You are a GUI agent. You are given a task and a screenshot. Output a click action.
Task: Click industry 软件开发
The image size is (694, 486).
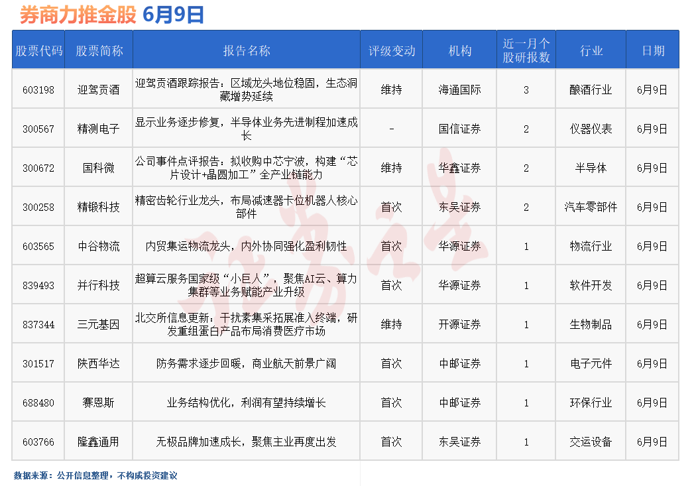[591, 286]
